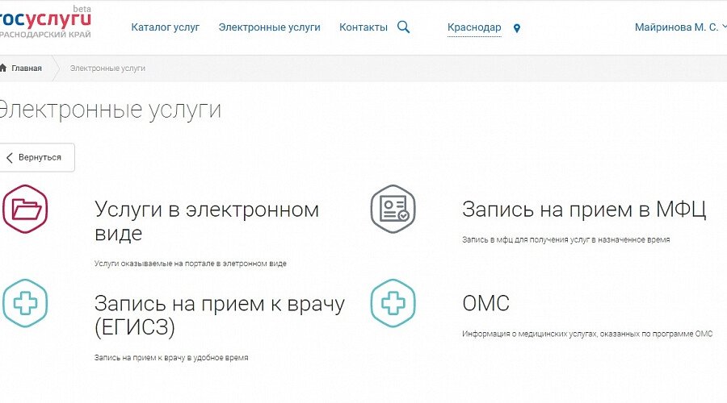
Task: Expand the user menu chevron at top right
Action: [x=723, y=27]
